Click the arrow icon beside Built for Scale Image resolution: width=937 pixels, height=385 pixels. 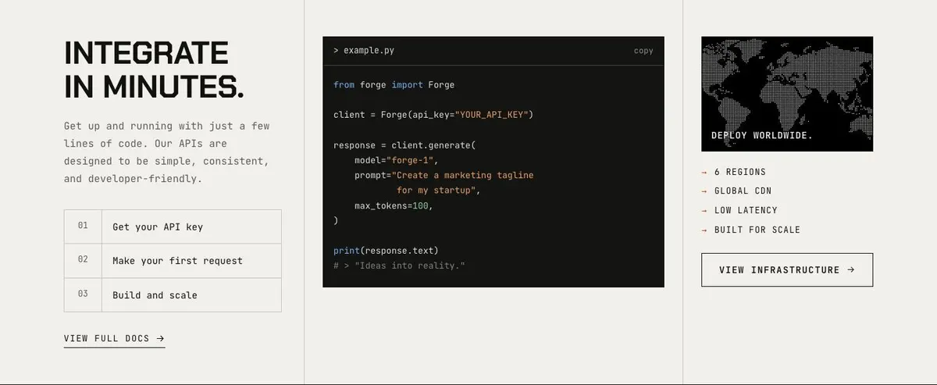[x=704, y=230]
